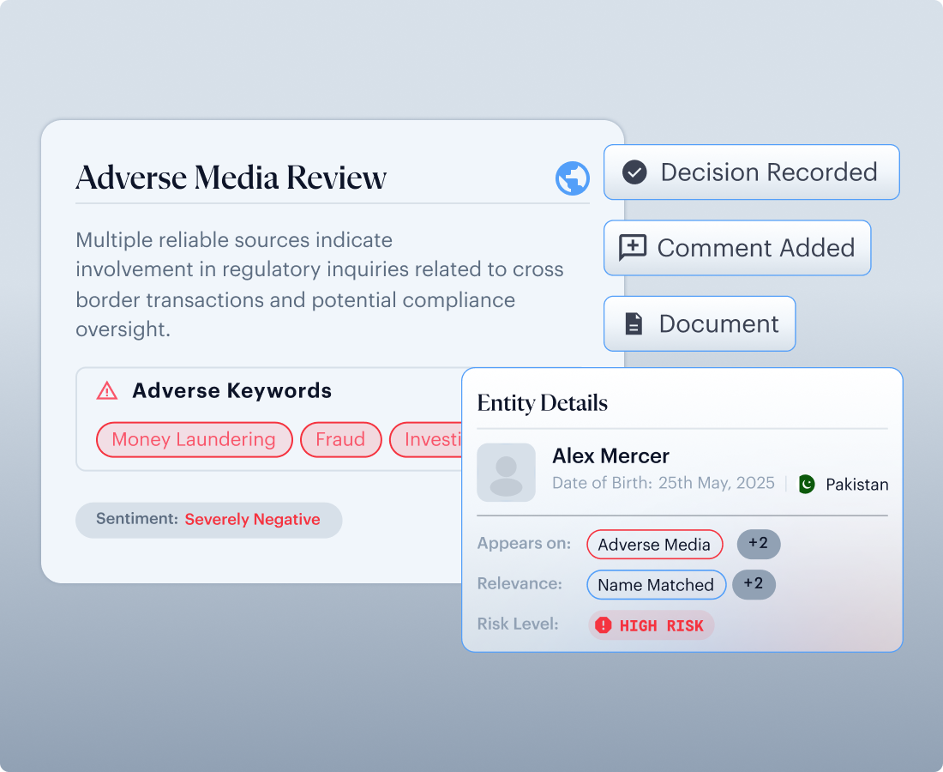The height and width of the screenshot is (772, 943).
Task: Click the Relevance: label
Action: [x=520, y=583]
